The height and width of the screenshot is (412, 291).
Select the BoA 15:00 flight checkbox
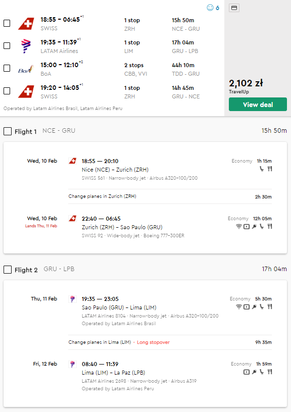pyautogui.click(x=7, y=68)
